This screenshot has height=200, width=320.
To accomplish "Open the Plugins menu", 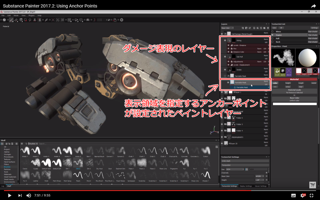I will [x=31, y=16].
